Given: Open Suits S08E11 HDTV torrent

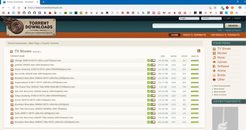Looking at the screenshot, I should [37, 113].
